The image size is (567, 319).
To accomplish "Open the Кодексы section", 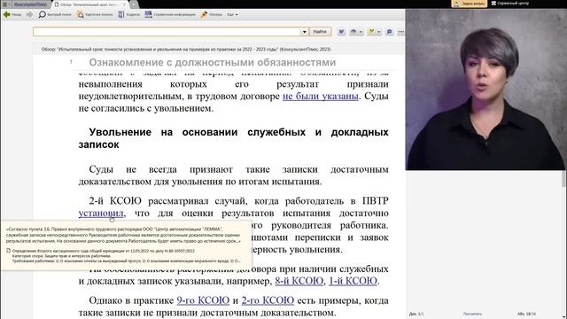I will (x=128, y=14).
